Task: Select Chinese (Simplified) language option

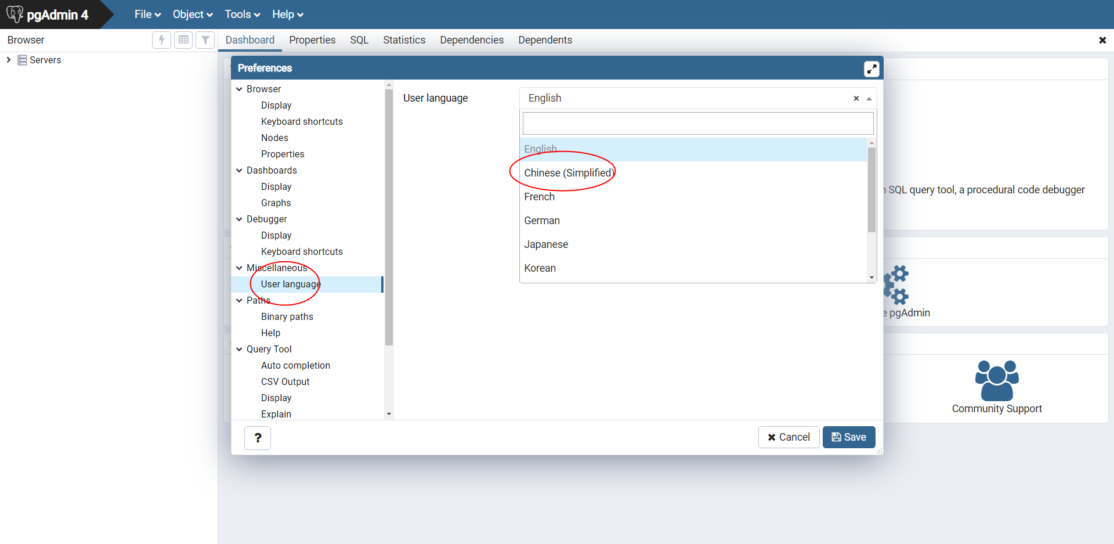Action: [x=693, y=173]
